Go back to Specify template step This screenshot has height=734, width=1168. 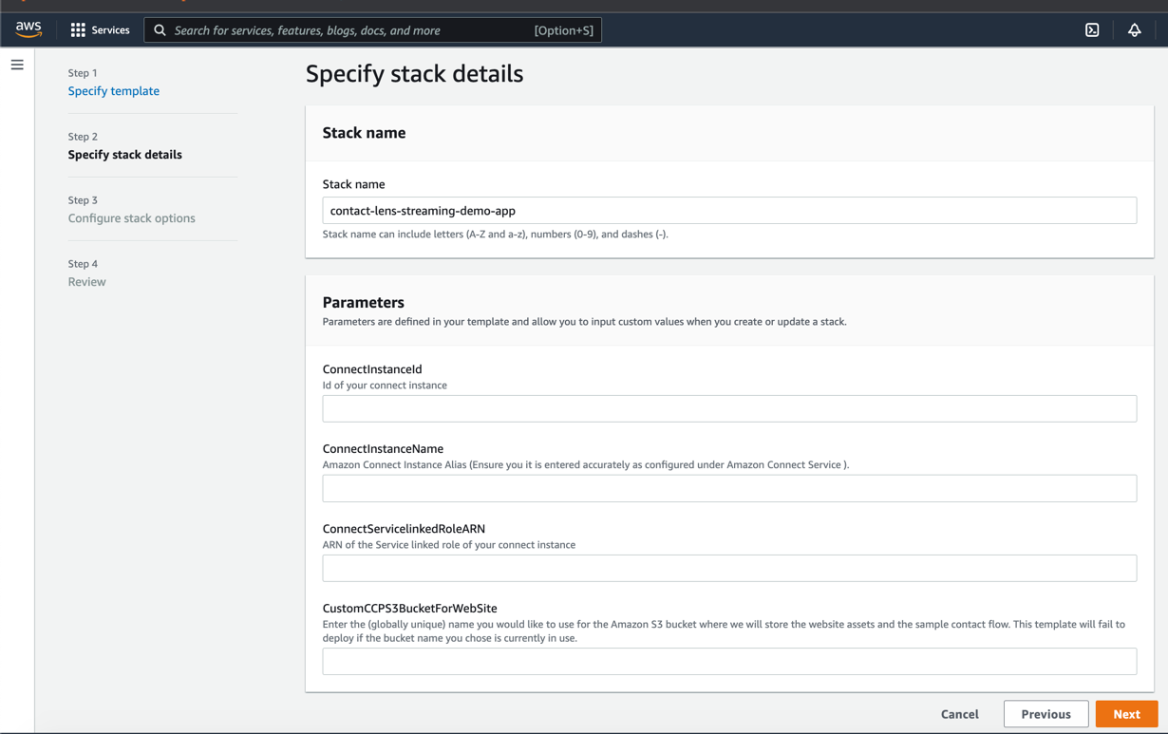(x=114, y=91)
